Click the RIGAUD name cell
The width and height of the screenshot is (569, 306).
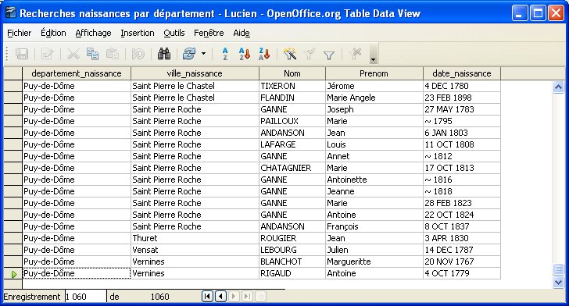pyautogui.click(x=292, y=273)
